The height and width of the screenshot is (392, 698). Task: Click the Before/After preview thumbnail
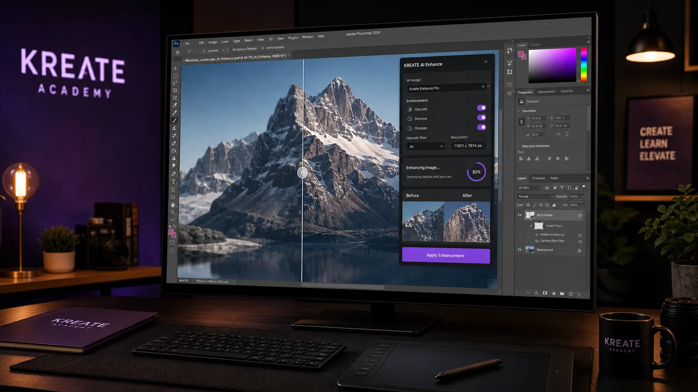446,222
